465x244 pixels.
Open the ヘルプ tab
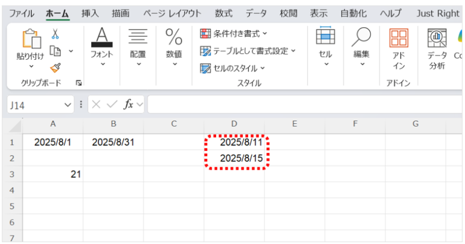tap(391, 13)
